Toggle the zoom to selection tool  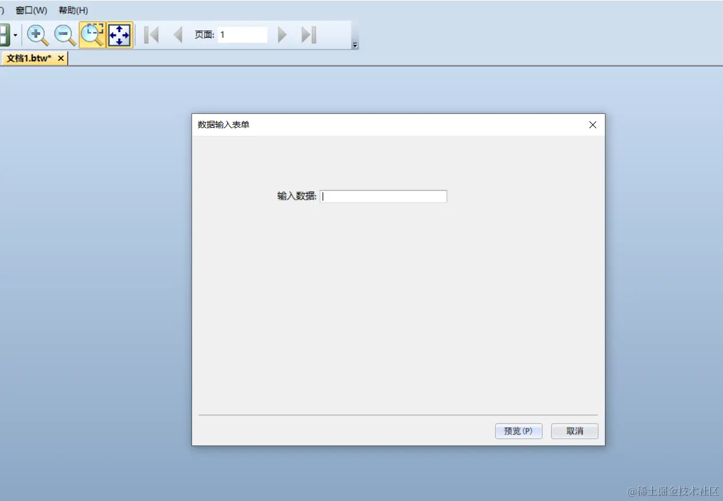92,35
